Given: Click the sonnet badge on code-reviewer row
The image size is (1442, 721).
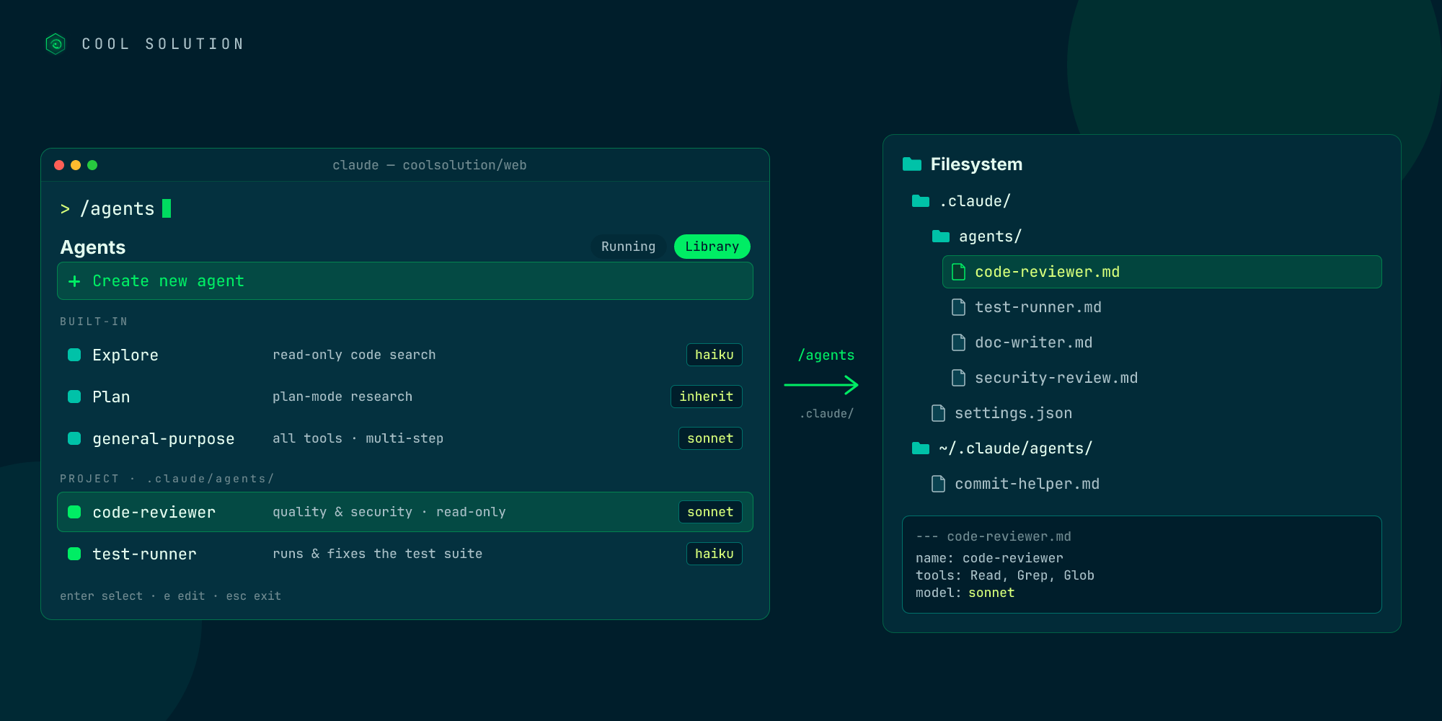Looking at the screenshot, I should coord(710,512).
